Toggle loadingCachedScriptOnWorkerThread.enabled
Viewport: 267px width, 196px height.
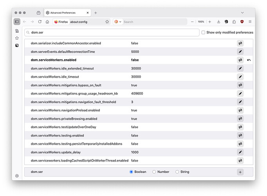[240, 161]
